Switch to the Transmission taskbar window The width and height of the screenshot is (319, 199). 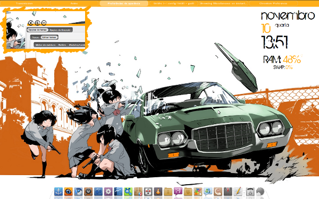[24, 4]
